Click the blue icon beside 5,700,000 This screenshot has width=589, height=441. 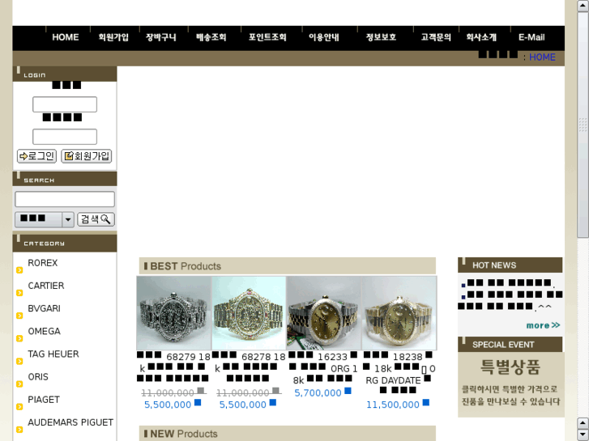[348, 391]
